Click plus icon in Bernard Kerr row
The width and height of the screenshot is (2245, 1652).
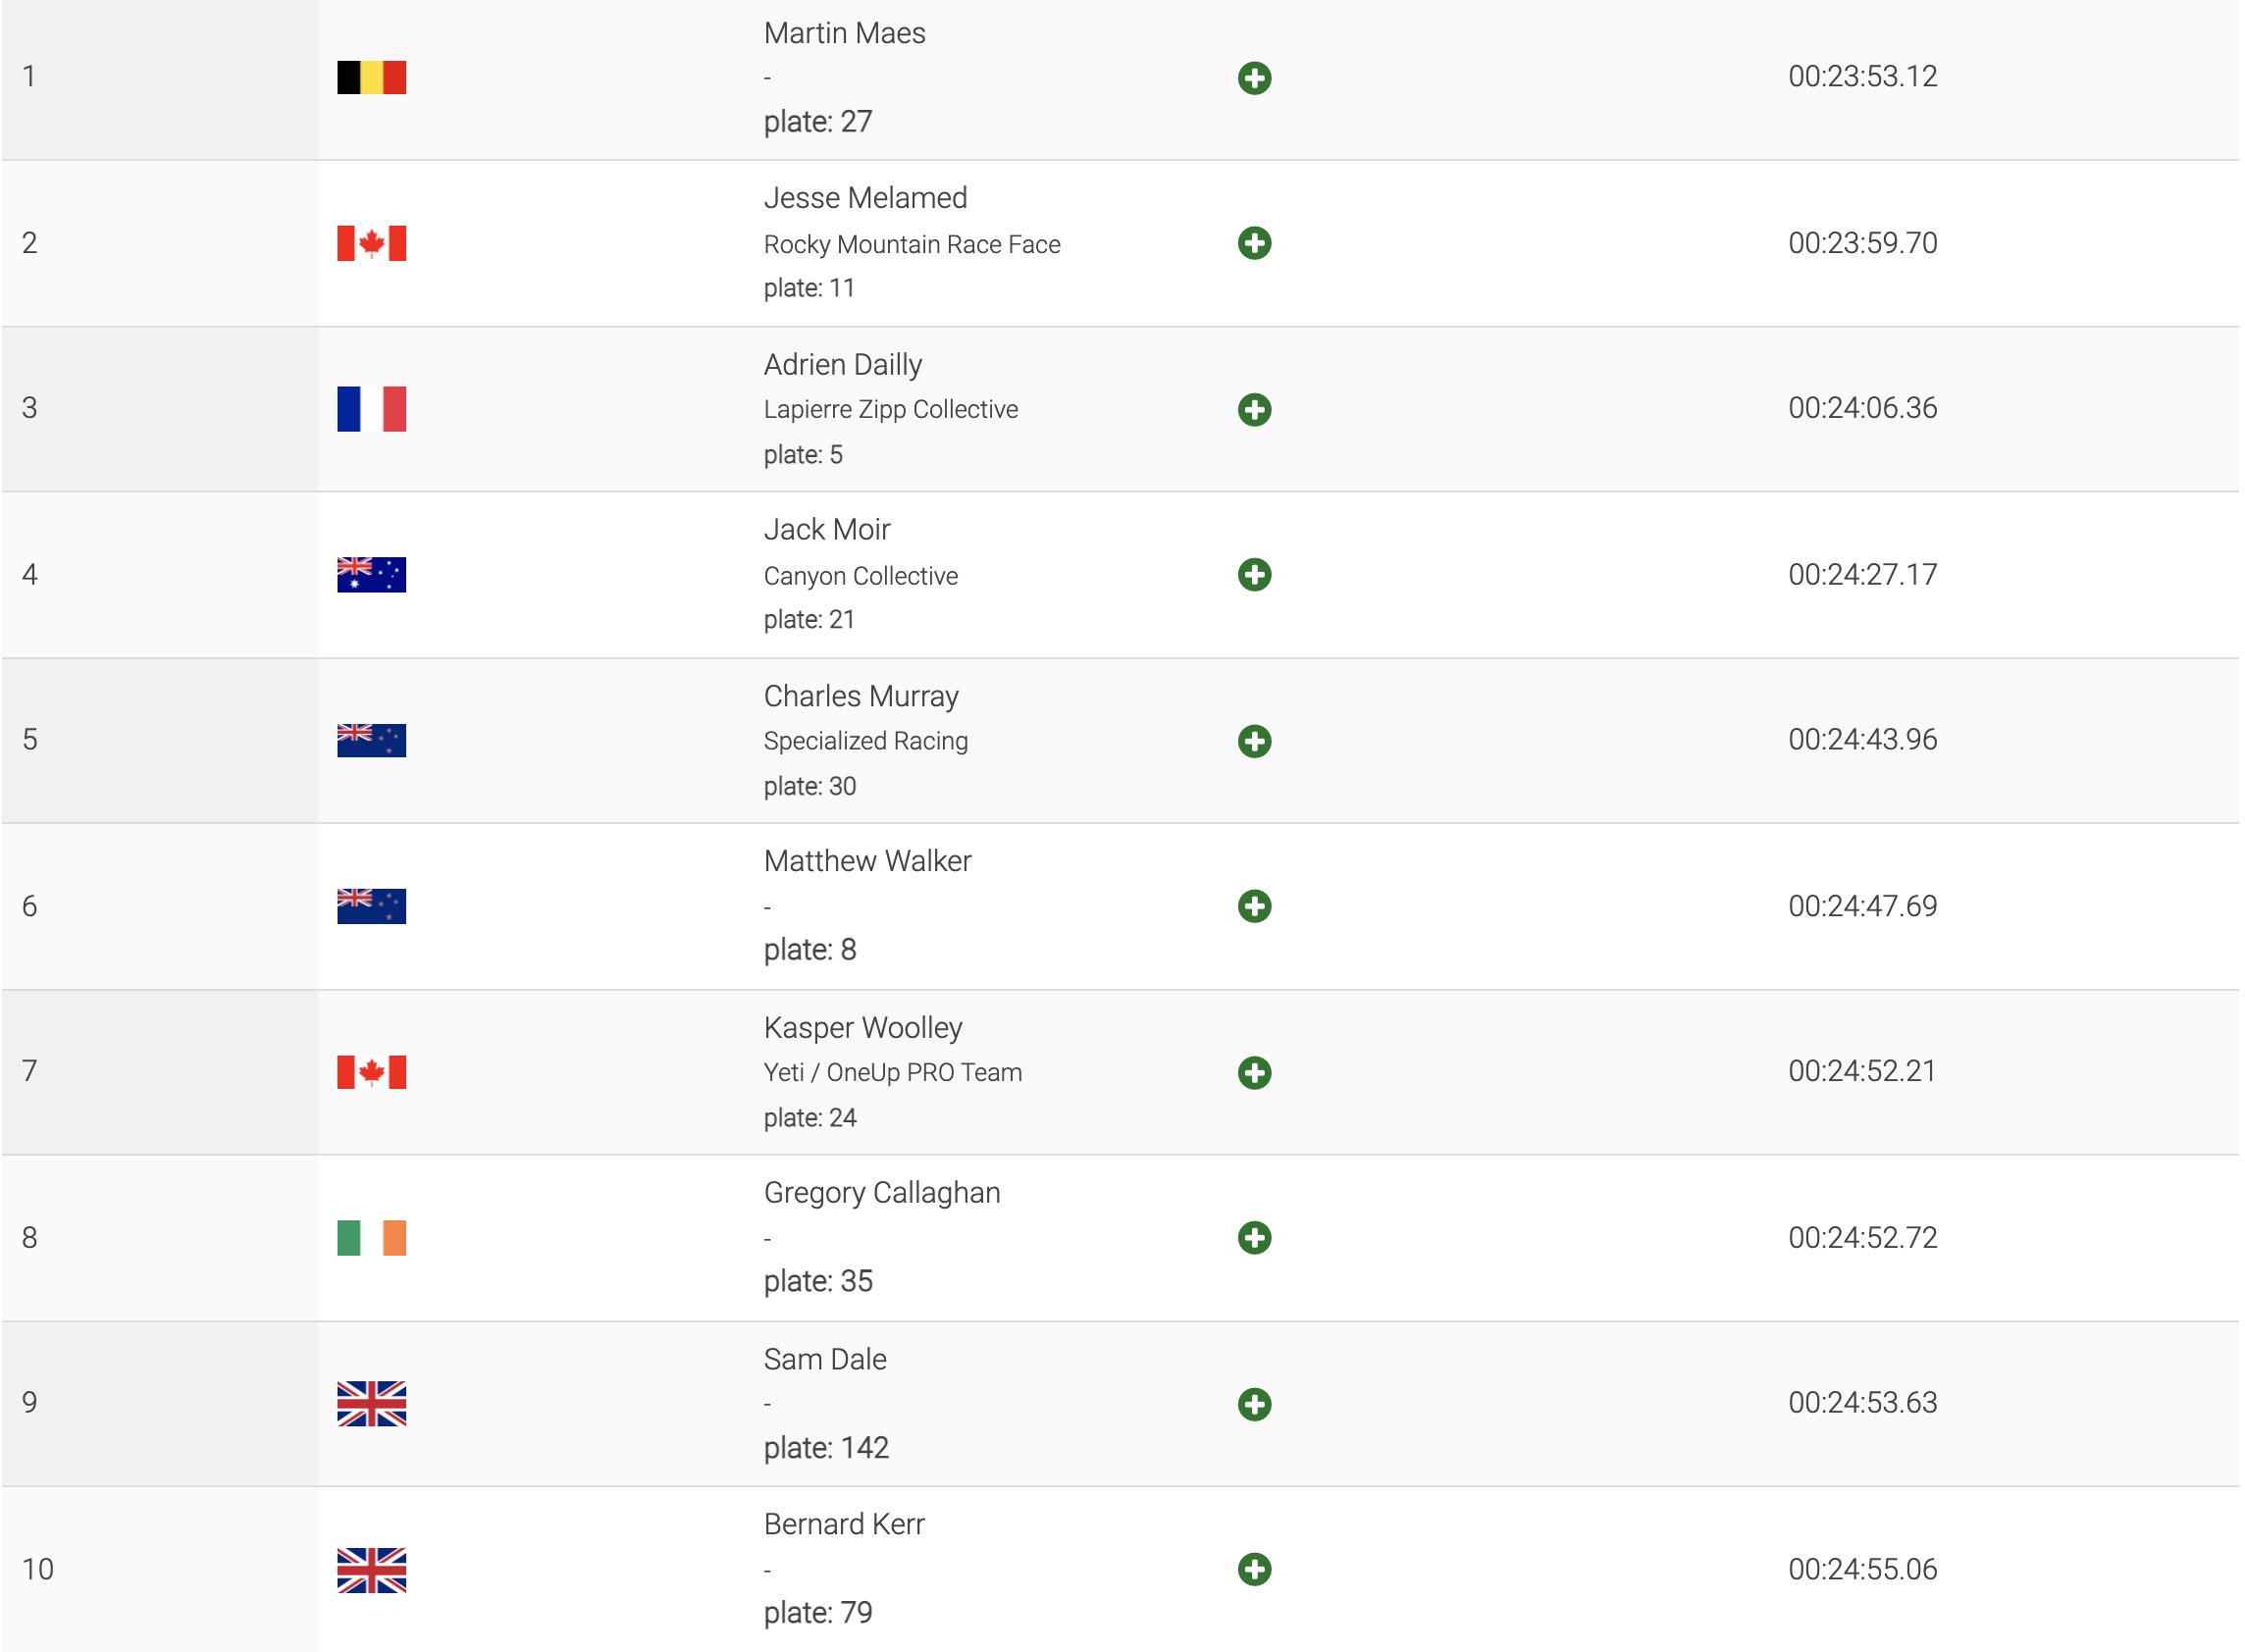tap(1254, 1569)
